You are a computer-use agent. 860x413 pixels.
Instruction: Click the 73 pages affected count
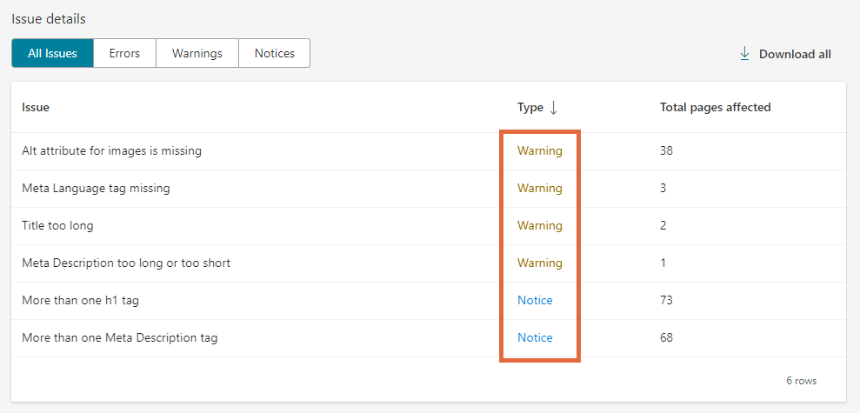pyautogui.click(x=667, y=300)
